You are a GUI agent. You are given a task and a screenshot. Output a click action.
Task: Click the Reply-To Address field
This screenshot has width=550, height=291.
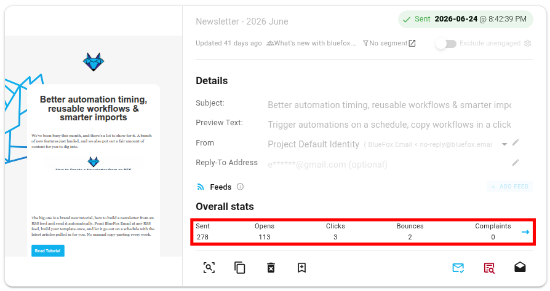click(x=386, y=165)
